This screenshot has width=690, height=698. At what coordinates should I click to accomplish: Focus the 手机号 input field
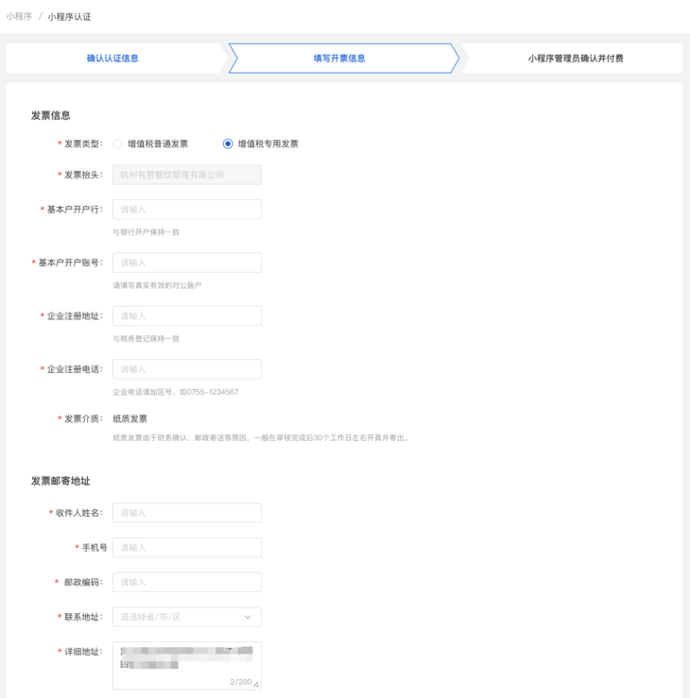[x=187, y=548]
